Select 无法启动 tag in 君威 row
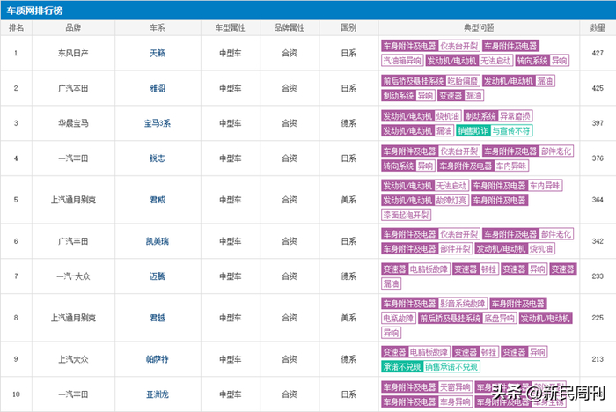Viewport: 616px width, 412px height. click(x=451, y=186)
